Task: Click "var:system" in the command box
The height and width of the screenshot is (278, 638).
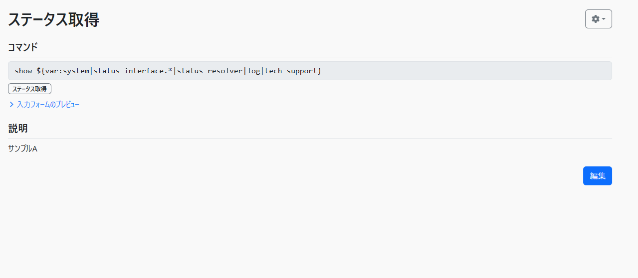Action: (67, 71)
